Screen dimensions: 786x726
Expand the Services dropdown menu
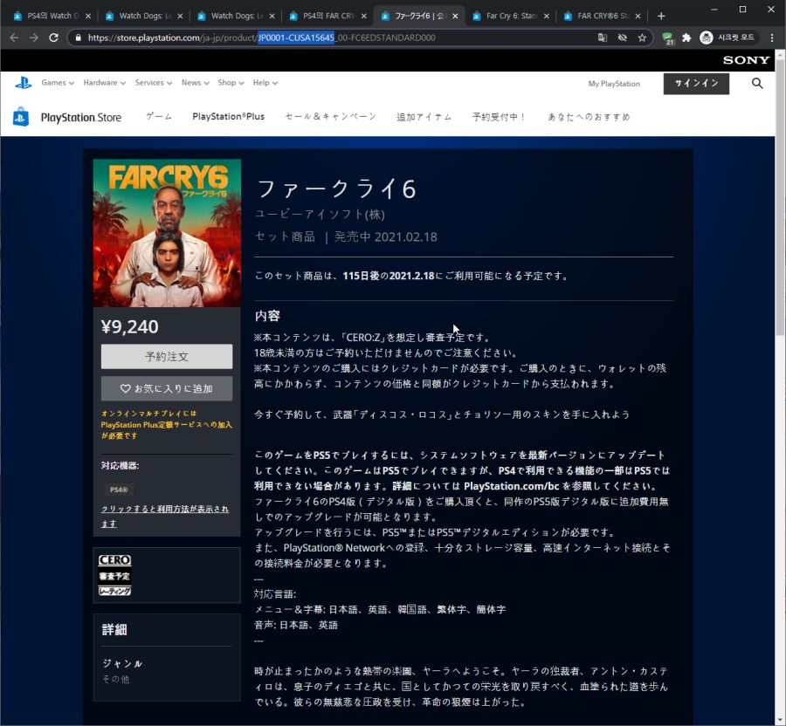click(154, 83)
